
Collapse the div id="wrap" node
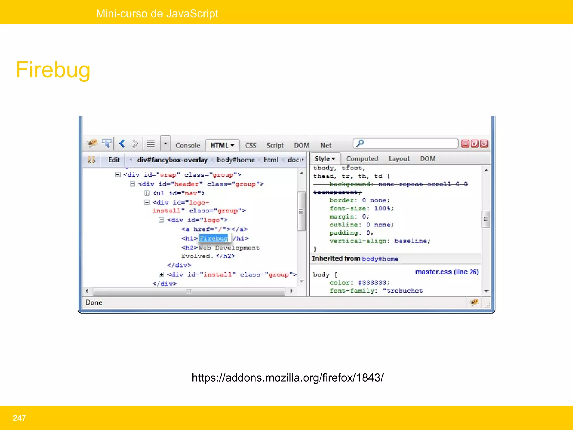pos(118,175)
